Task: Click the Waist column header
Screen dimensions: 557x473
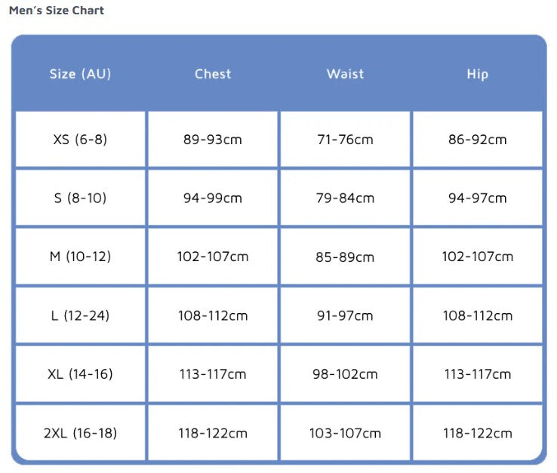Action: click(x=345, y=74)
